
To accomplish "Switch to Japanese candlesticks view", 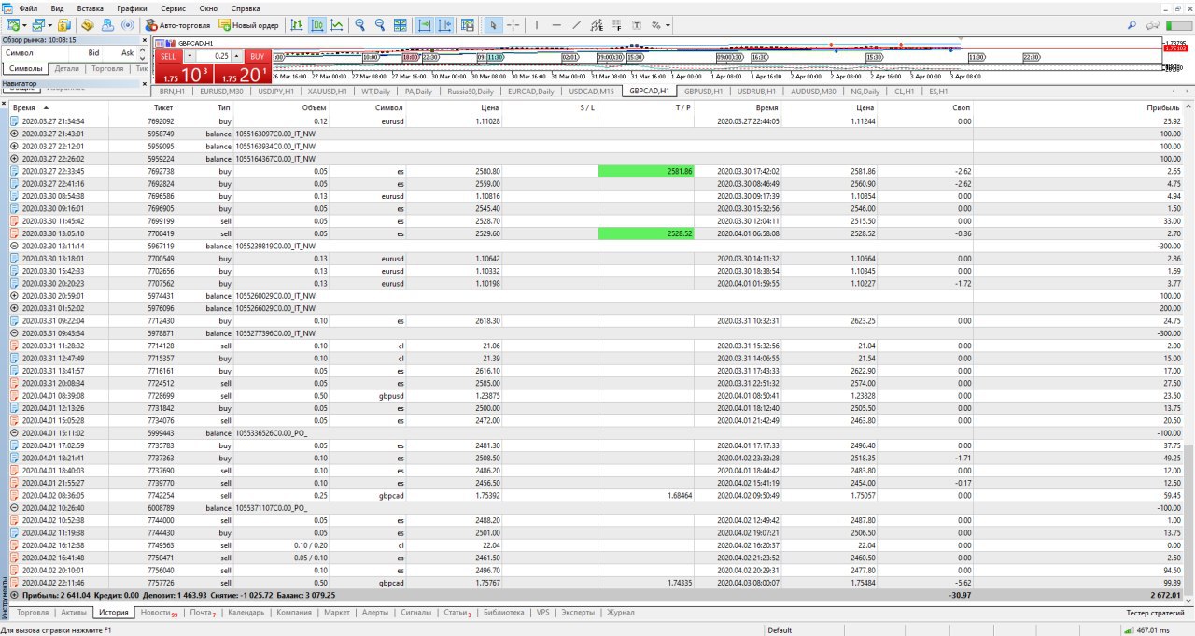I will pos(317,25).
